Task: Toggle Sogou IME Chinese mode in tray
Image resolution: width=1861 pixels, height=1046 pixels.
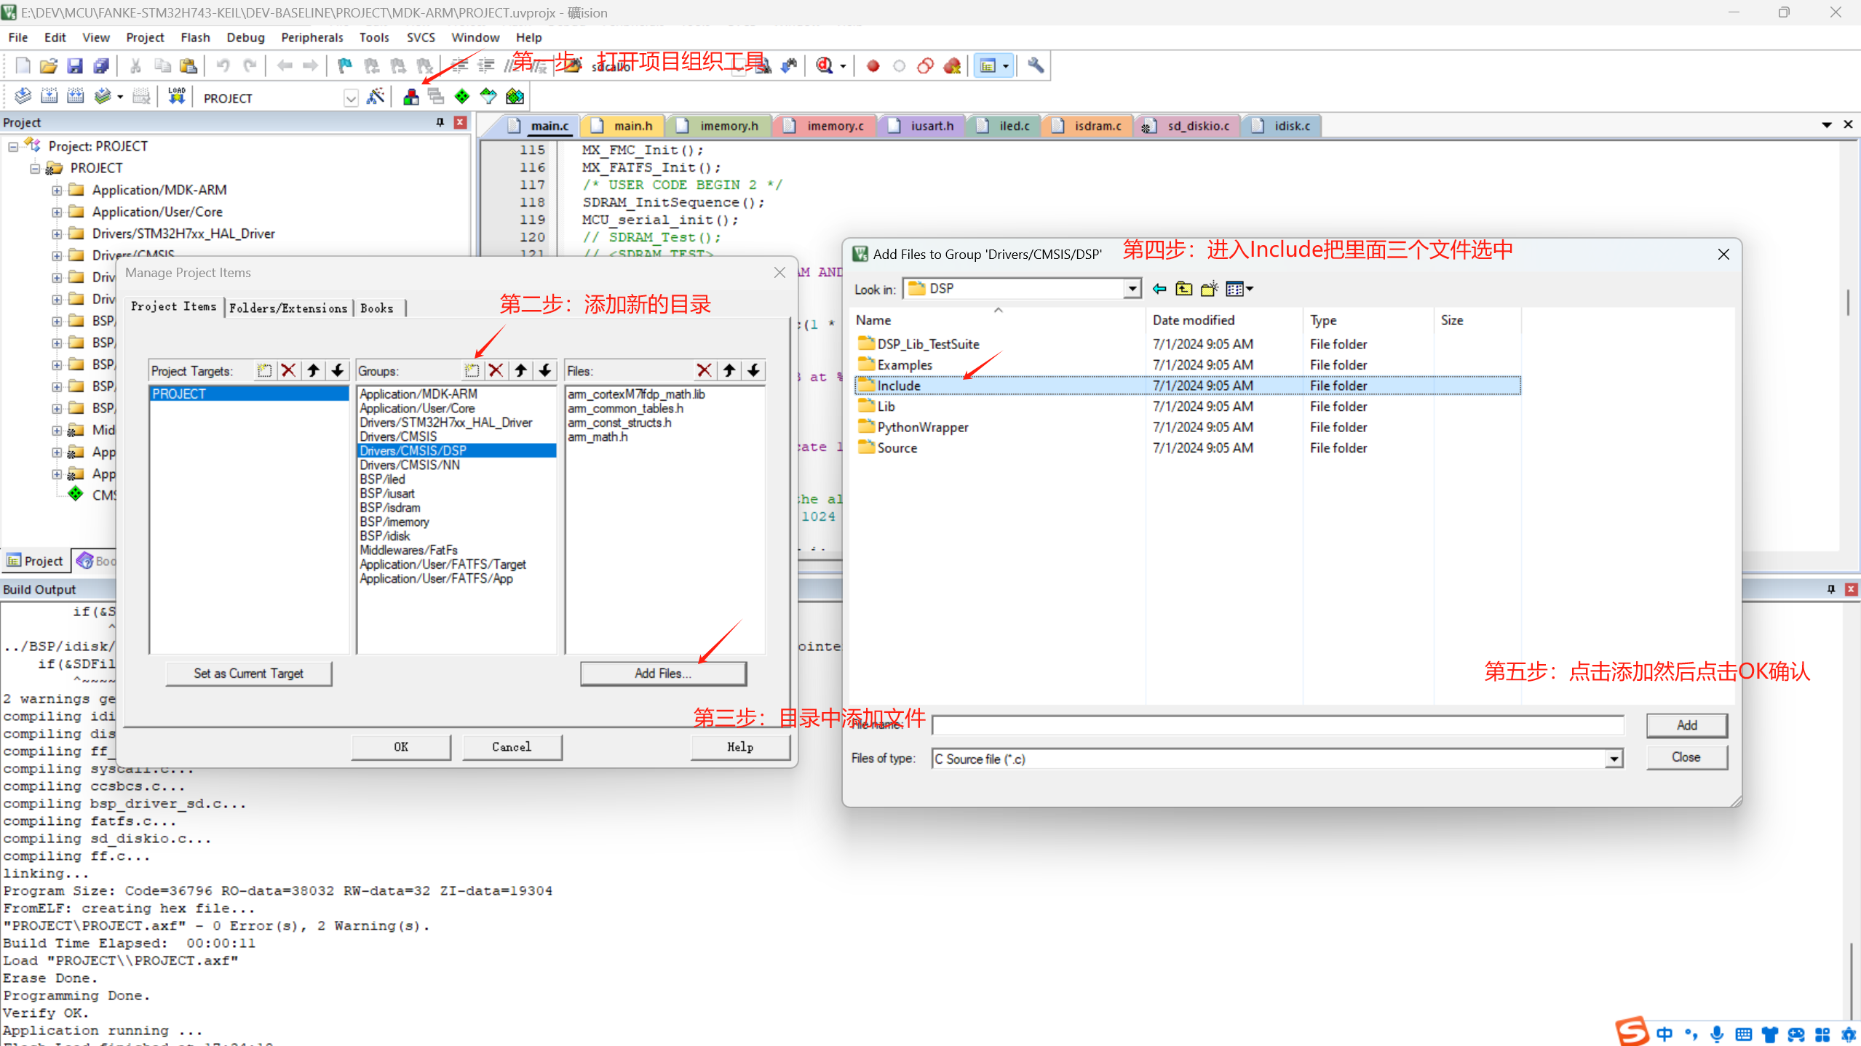Action: [x=1664, y=1034]
